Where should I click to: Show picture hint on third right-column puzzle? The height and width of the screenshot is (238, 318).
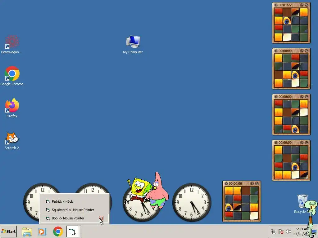pos(302,97)
